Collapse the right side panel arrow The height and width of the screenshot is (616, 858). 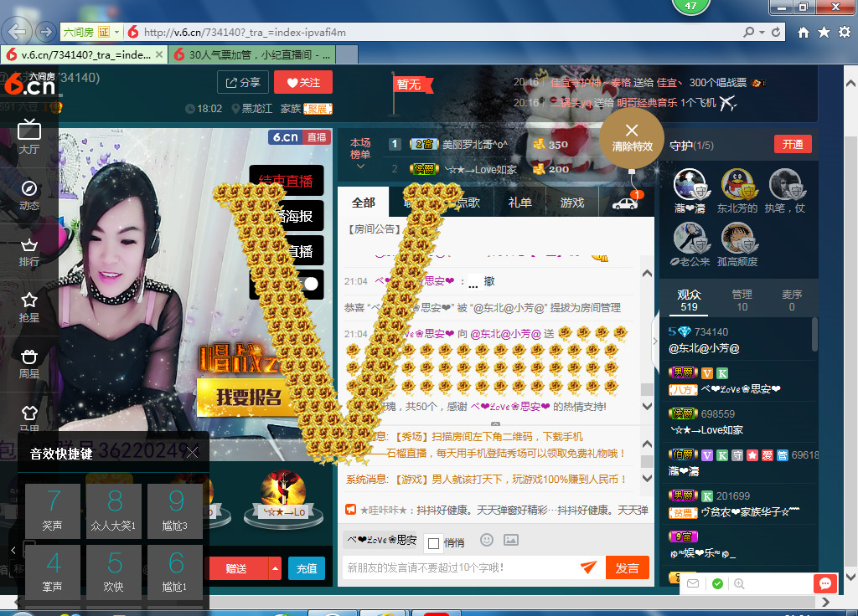click(654, 341)
